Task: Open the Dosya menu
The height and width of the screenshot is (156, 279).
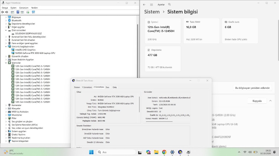Action: (x=5, y=8)
